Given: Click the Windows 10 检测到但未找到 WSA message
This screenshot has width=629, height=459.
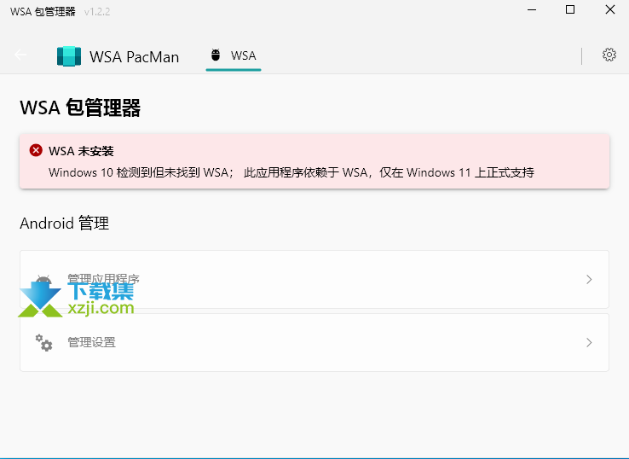Looking at the screenshot, I should point(291,172).
